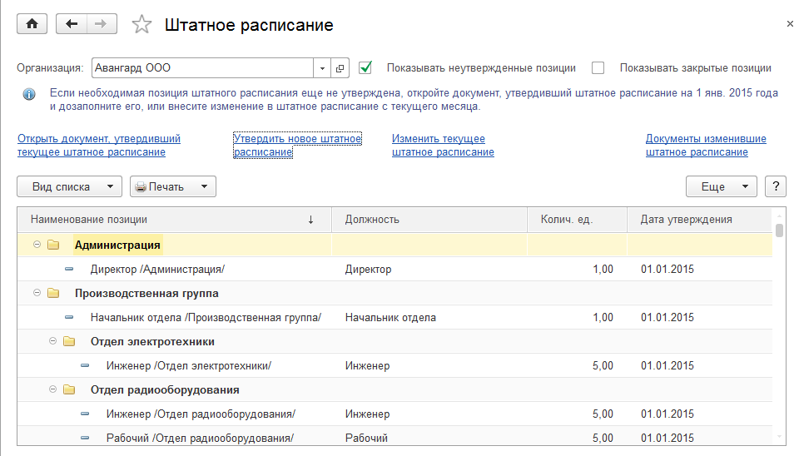
Task: Click the vertical scrollbar thumb of list
Action: click(779, 230)
